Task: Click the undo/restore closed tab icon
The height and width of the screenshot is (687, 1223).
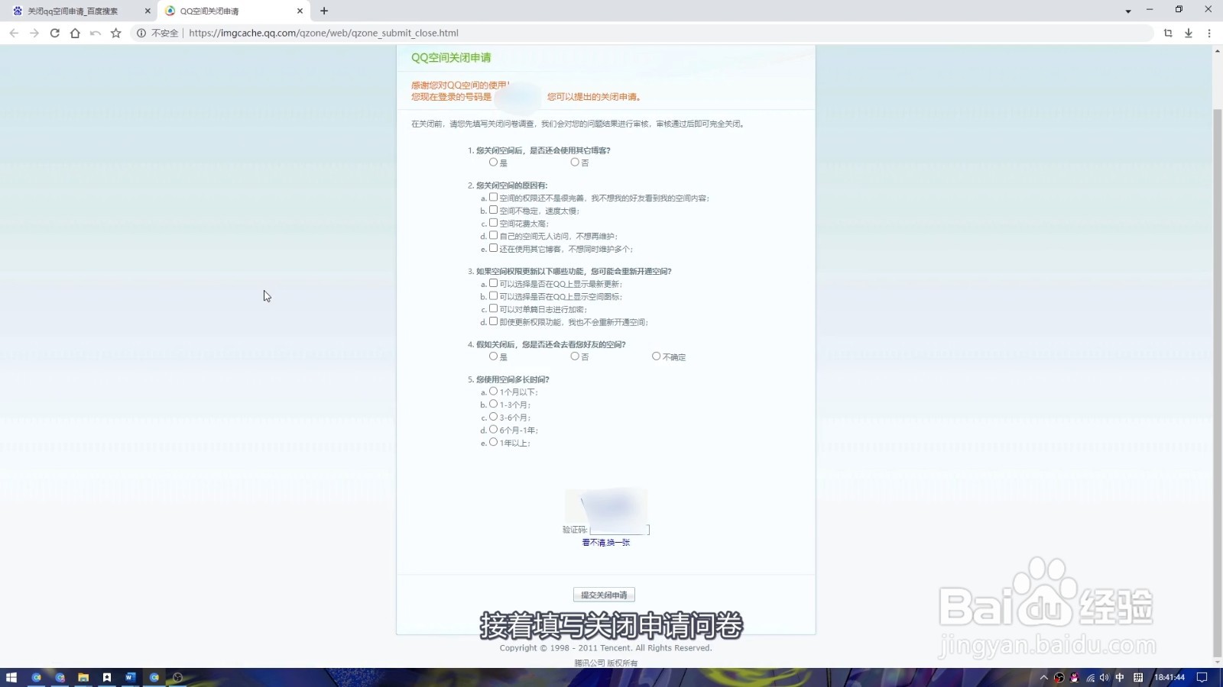Action: click(x=96, y=33)
